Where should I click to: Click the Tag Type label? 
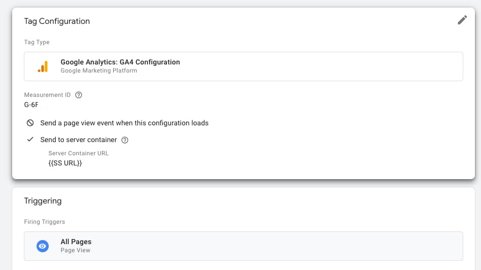[x=37, y=42]
